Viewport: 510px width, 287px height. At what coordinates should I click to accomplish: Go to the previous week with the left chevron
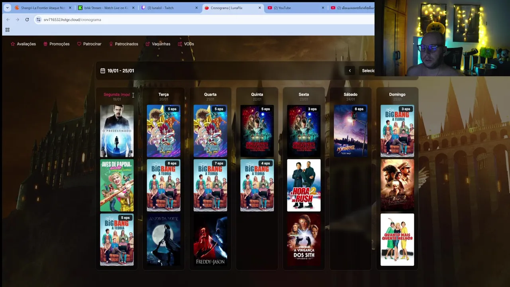350,71
